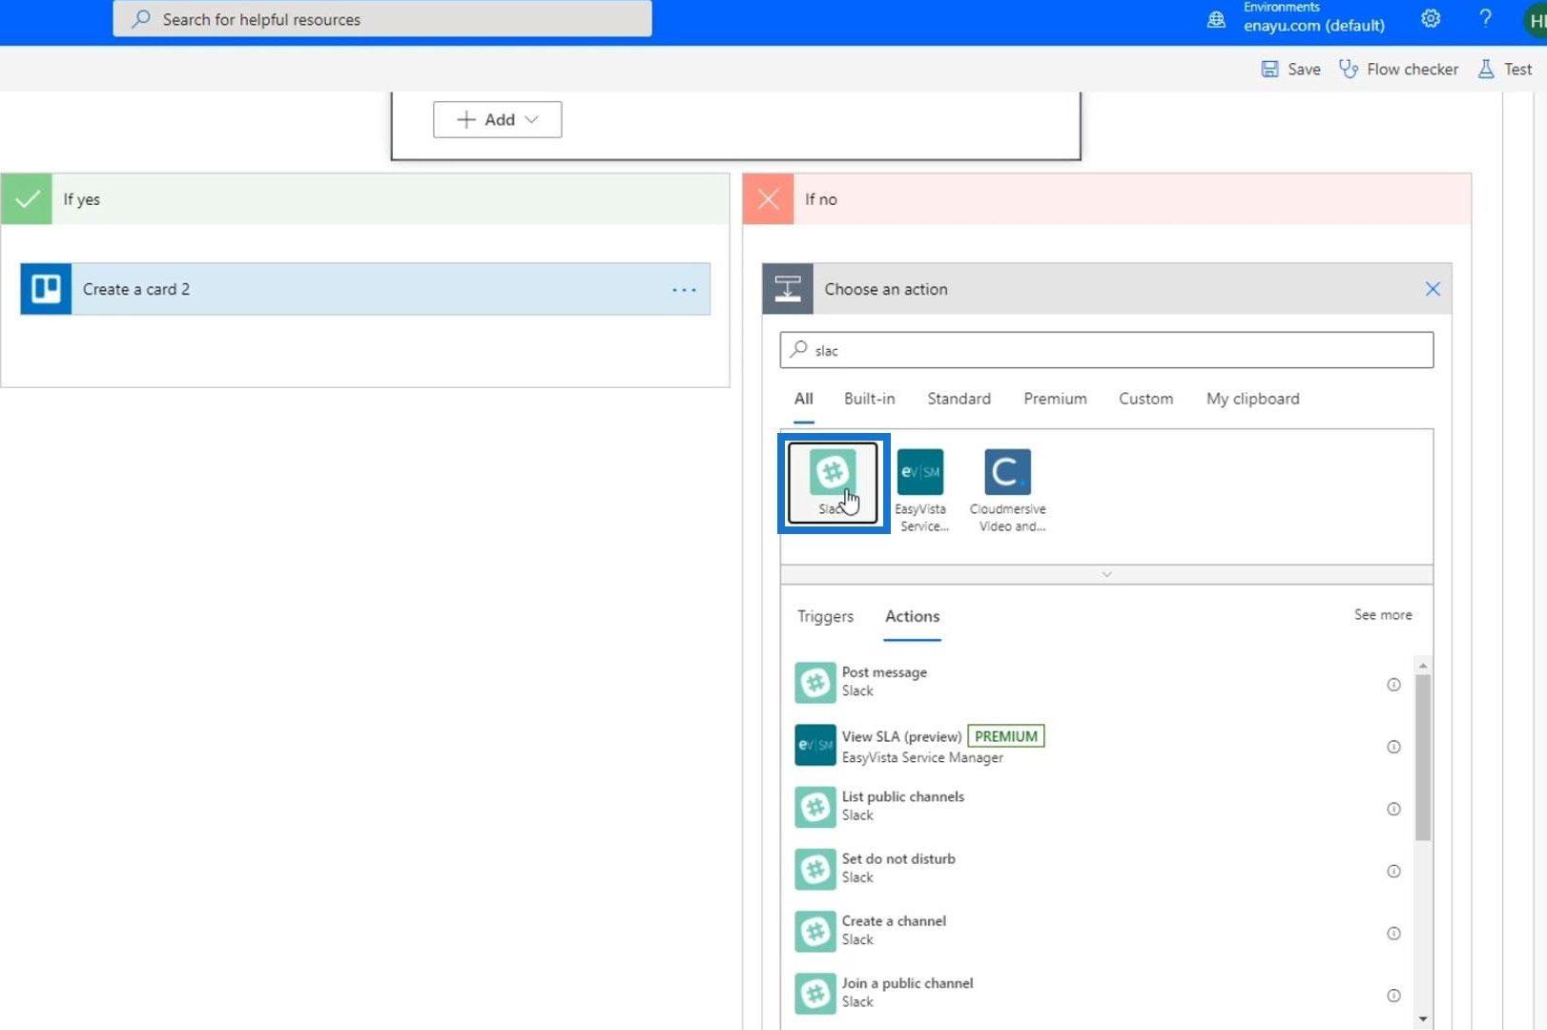Switch to the Custom tab
This screenshot has width=1547, height=1030.
(1145, 399)
